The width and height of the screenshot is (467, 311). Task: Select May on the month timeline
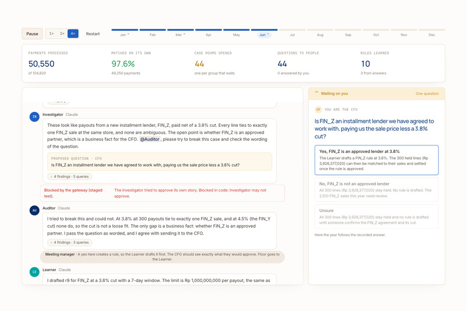point(236,33)
